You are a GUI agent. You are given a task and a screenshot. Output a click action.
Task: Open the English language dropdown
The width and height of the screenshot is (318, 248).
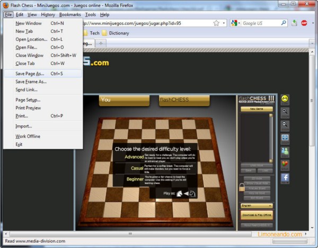point(257,206)
